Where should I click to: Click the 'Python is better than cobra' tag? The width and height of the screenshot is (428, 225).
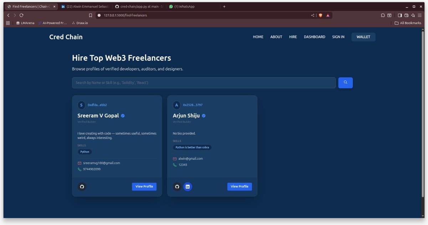[x=192, y=148]
